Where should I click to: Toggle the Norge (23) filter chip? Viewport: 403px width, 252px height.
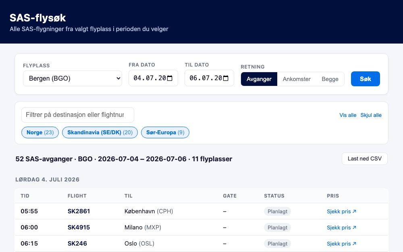[40, 132]
